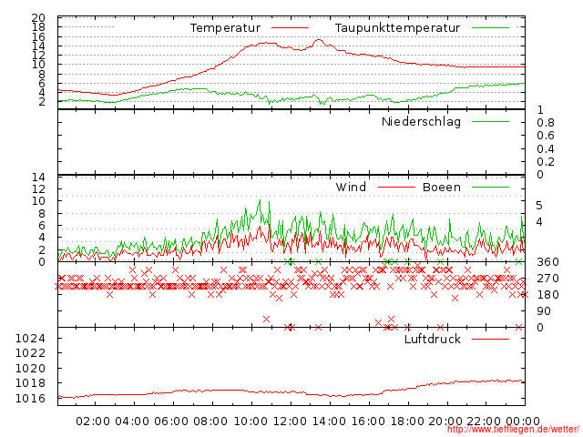Image resolution: width=583 pixels, height=437 pixels.
Task: Click the green Taupunkttemperatur legend line
Action: (490, 28)
